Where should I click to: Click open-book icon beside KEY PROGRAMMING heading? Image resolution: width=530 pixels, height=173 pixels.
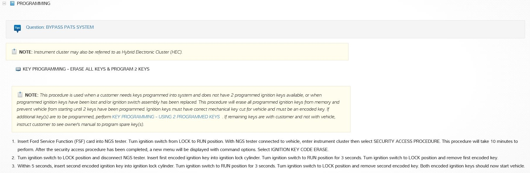18,69
